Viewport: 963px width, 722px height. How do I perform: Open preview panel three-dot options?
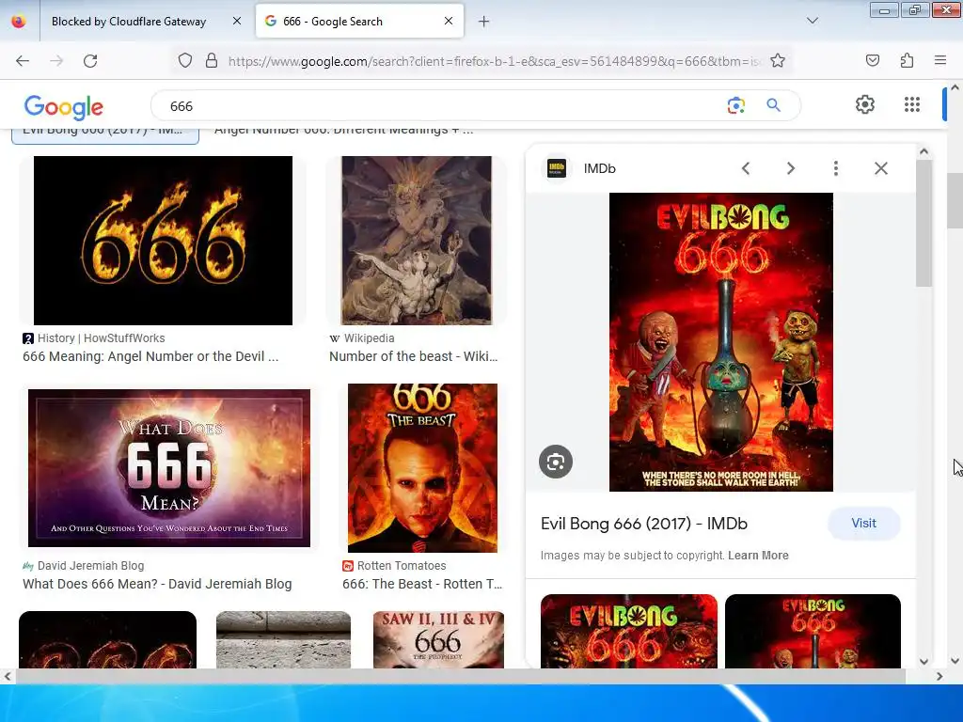click(x=836, y=168)
